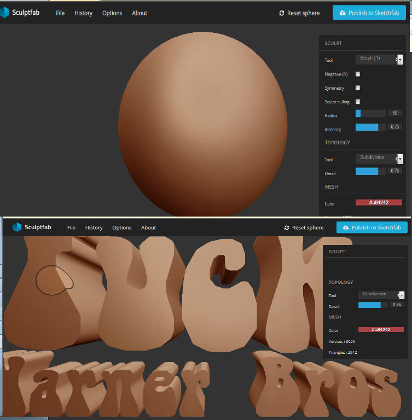Click the Radius slider track

(370, 113)
